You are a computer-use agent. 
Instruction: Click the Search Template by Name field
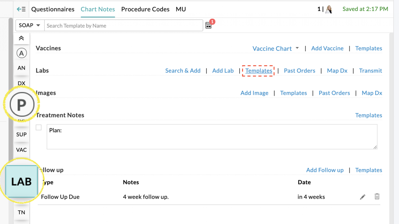[124, 26]
